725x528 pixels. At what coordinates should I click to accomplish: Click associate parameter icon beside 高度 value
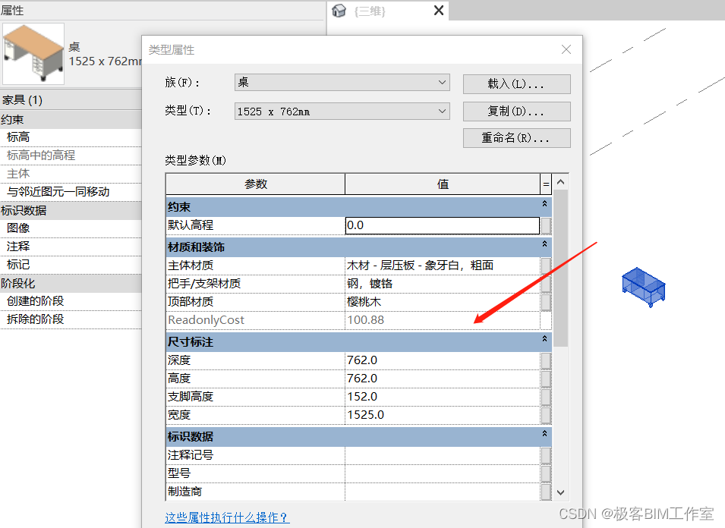[x=546, y=378]
